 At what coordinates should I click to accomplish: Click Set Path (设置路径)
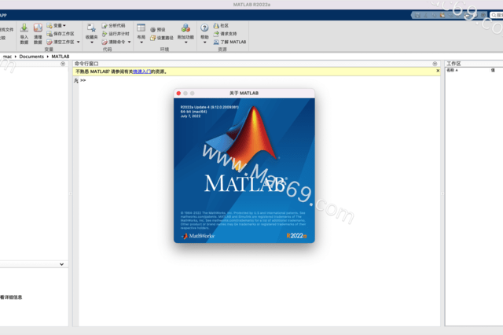(162, 38)
